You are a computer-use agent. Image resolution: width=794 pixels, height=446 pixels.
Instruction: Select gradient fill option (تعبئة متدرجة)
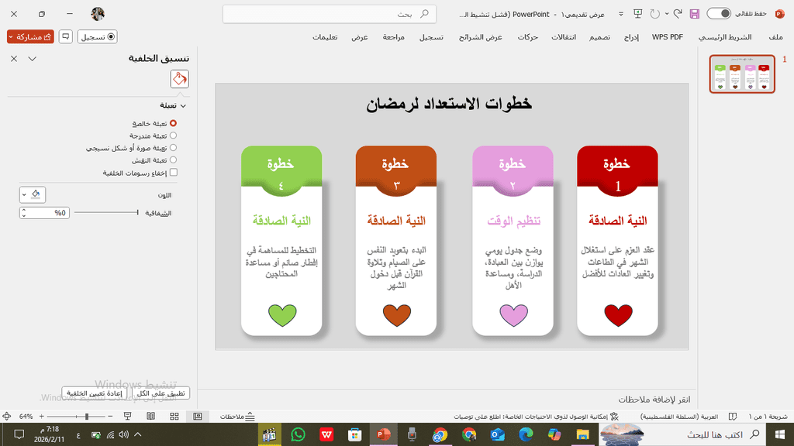tap(173, 136)
